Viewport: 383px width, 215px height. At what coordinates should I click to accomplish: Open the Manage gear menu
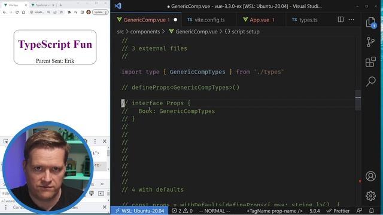(x=370, y=196)
